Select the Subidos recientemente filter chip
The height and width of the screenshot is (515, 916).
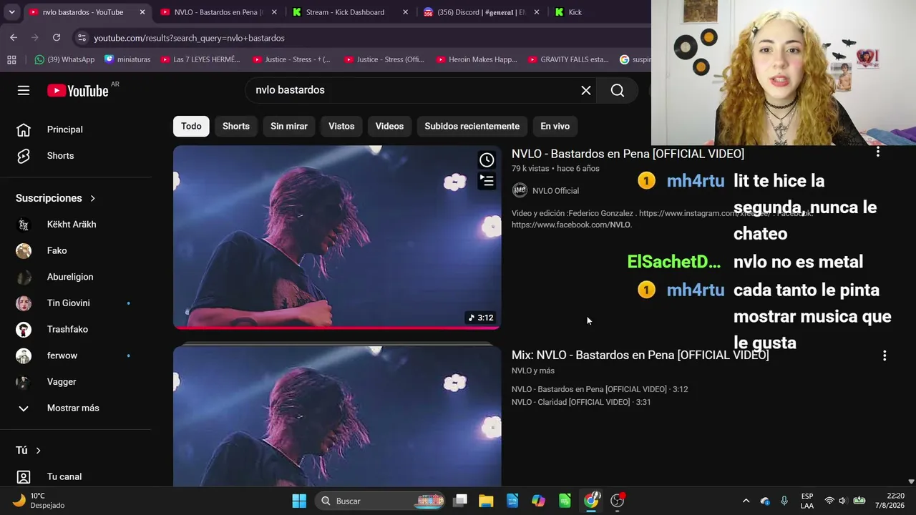pyautogui.click(x=472, y=126)
